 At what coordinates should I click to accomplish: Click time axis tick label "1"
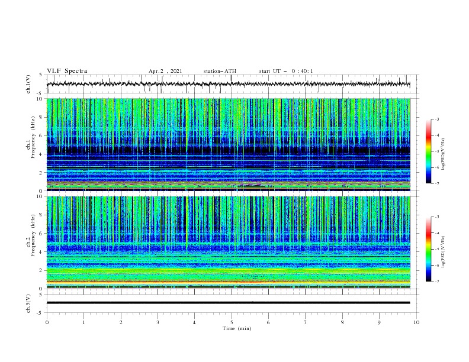(x=83, y=322)
